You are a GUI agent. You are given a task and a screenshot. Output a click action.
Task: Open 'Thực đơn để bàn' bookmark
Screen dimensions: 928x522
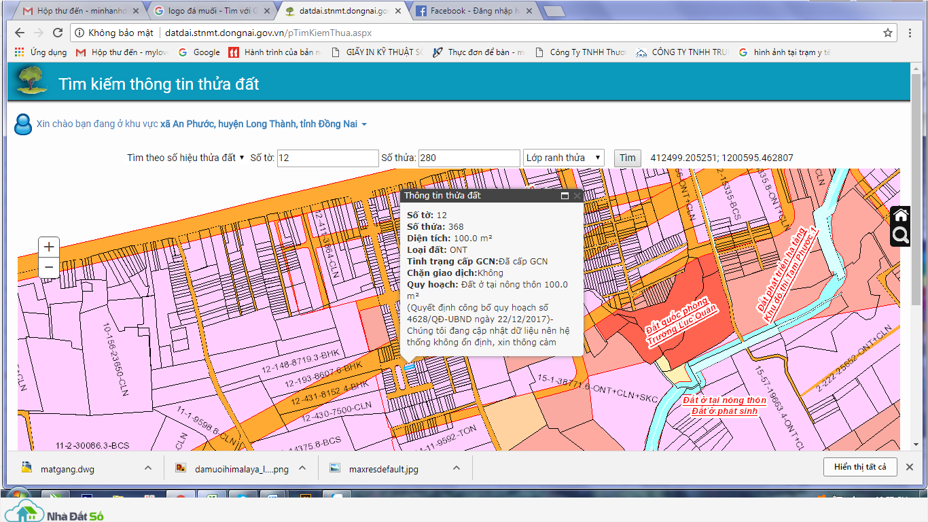pos(479,52)
